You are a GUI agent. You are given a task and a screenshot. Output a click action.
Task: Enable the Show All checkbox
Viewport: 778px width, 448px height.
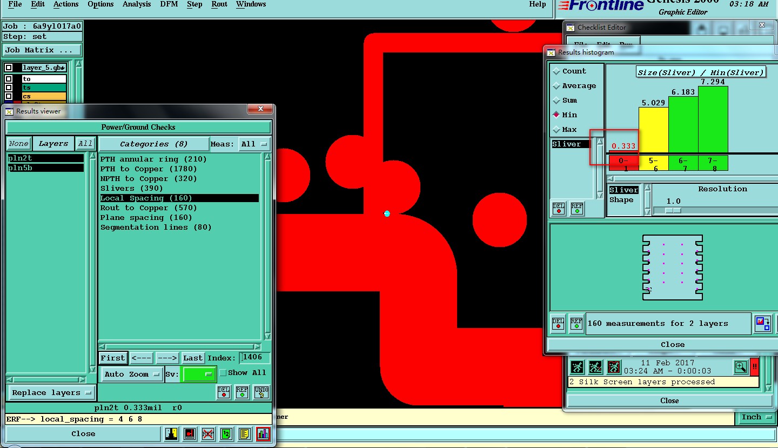223,373
